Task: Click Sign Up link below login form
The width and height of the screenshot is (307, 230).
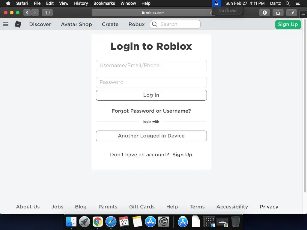Action: coord(182,155)
